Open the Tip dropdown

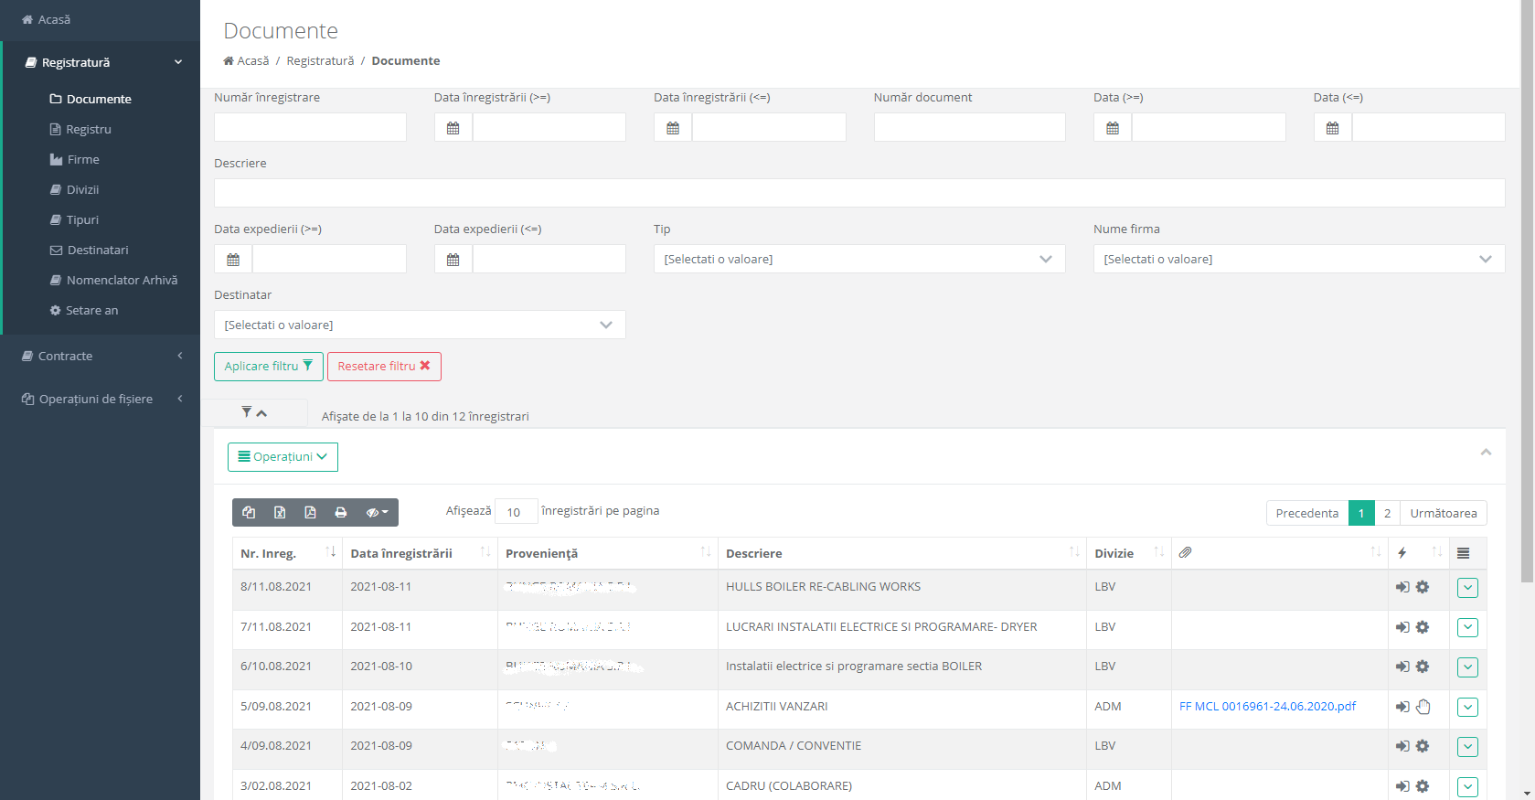tap(858, 260)
